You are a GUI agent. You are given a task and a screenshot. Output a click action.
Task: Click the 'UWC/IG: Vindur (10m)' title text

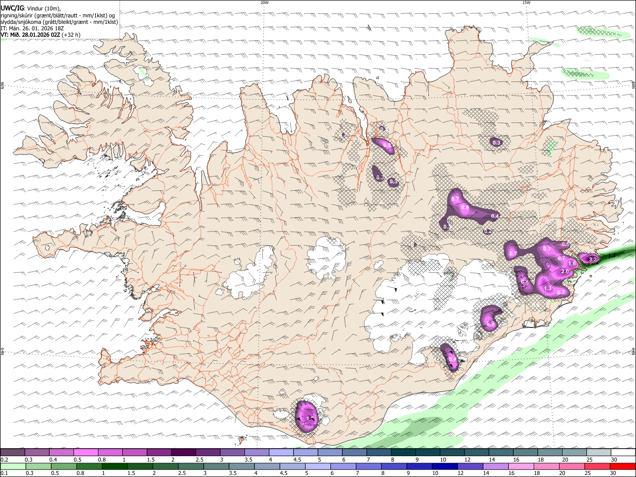[x=31, y=8]
